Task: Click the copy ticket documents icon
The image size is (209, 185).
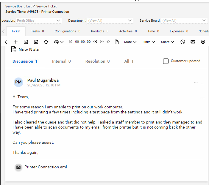Action: [117, 42]
